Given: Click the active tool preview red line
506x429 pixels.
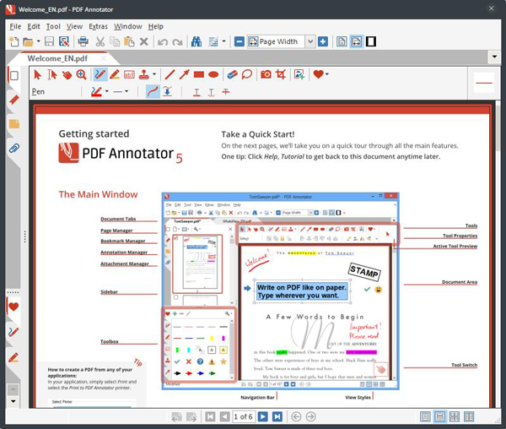Looking at the screenshot, I should [484, 83].
